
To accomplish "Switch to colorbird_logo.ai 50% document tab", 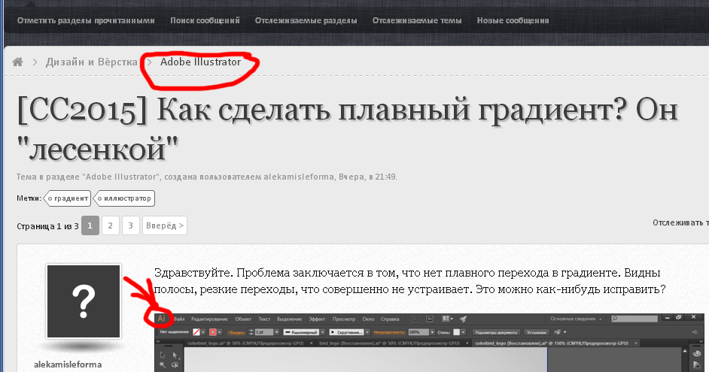I will pyautogui.click(x=245, y=343).
